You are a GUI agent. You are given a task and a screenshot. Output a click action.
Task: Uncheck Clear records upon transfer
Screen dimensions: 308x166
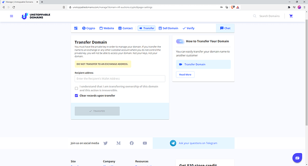click(x=76, y=96)
